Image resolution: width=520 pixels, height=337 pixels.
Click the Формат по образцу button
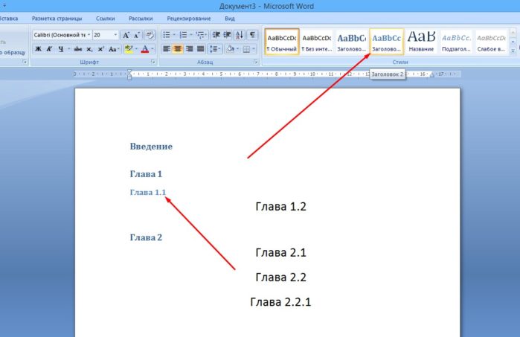click(x=13, y=52)
